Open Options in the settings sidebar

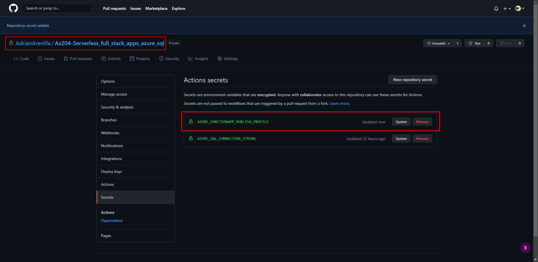[136, 81]
